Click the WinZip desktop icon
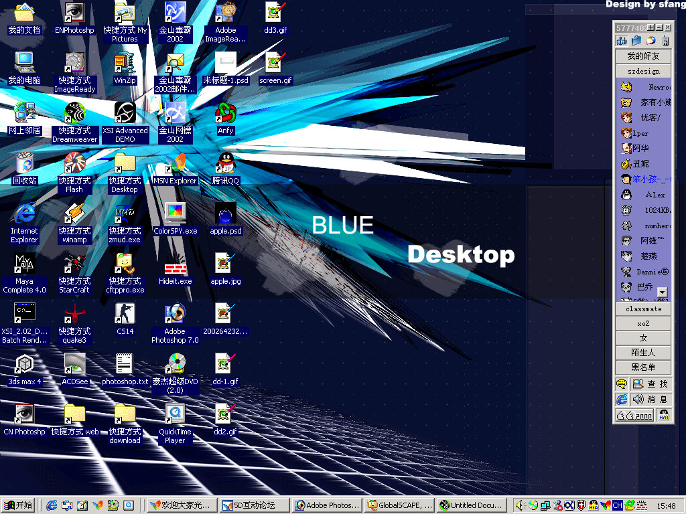The image size is (686, 514). pos(125,63)
